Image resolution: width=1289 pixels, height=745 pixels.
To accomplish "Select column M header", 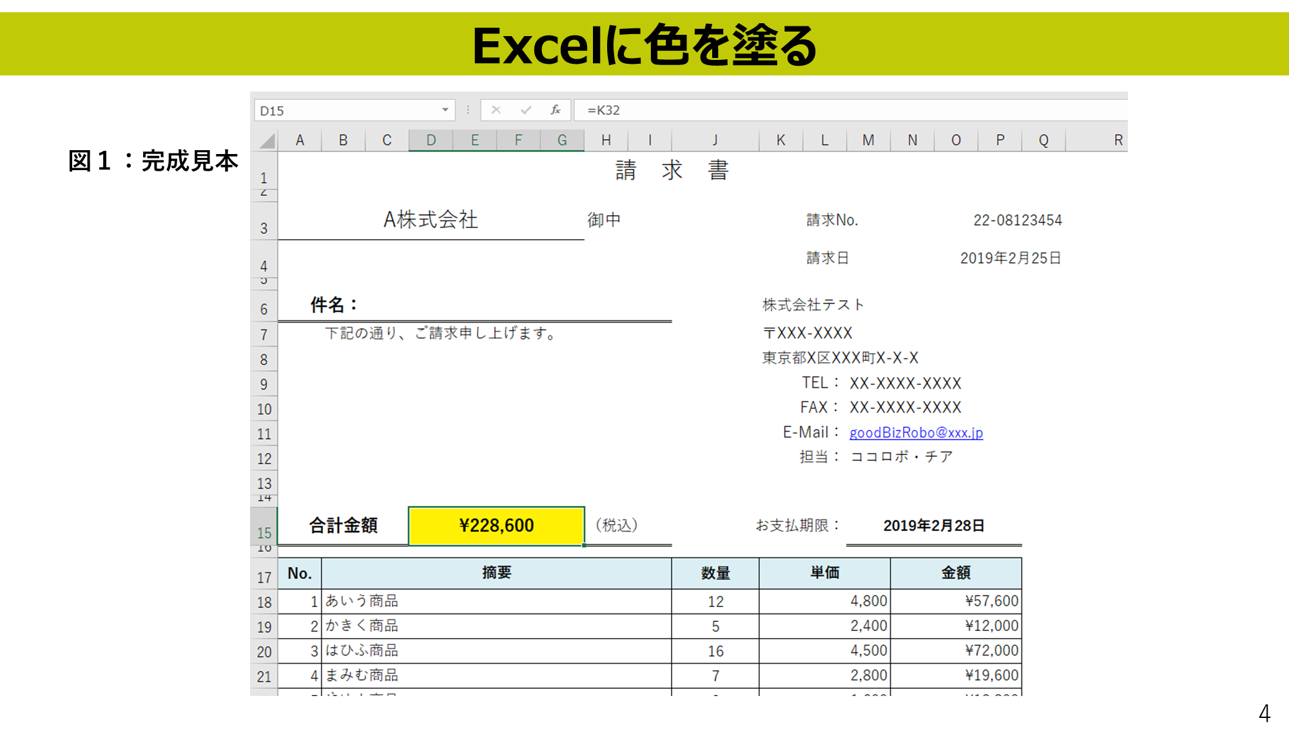I will tap(869, 140).
